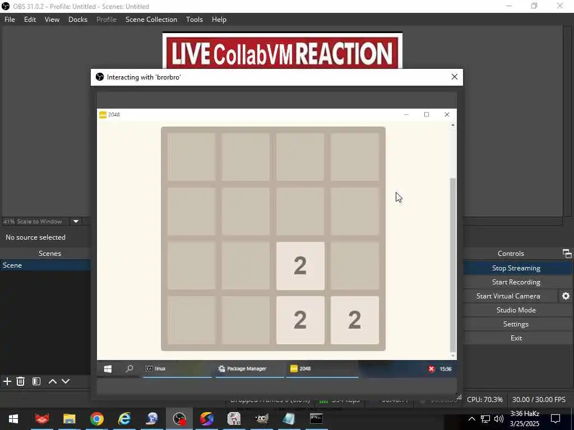The image size is (574, 430).
Task: Click CPU: 70.3% status text
Action: point(484,400)
